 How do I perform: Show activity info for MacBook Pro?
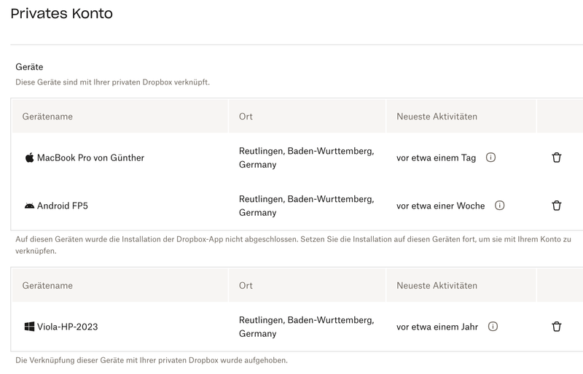tap(490, 157)
